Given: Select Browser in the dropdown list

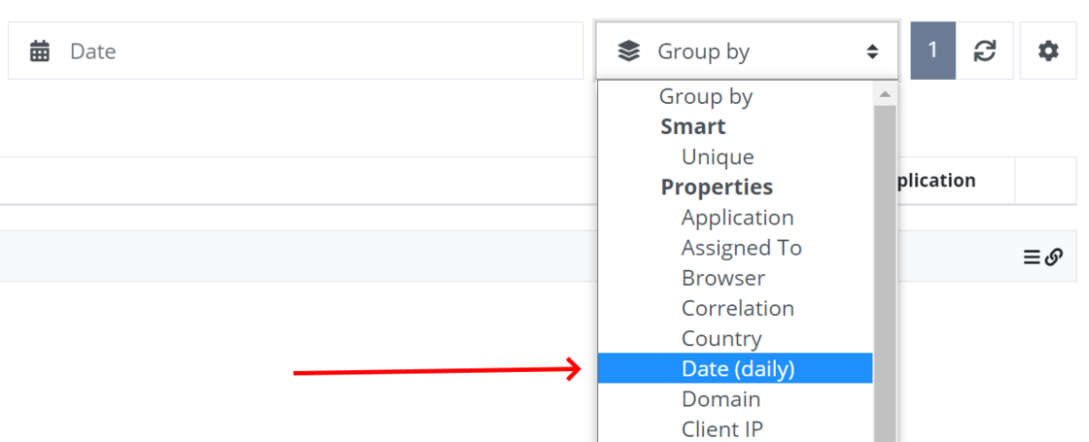Looking at the screenshot, I should [735, 278].
